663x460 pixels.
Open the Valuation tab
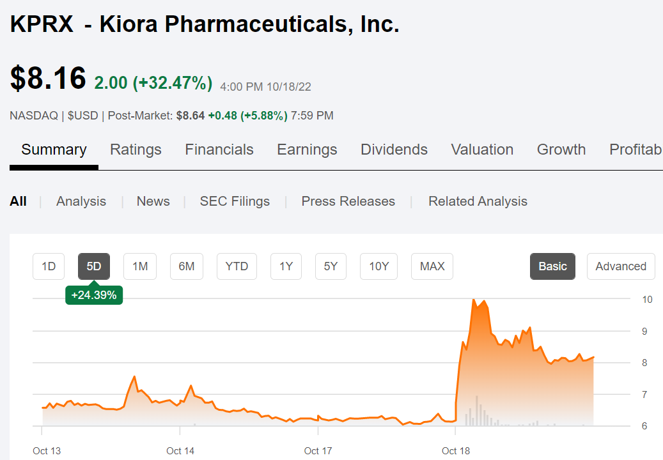(x=482, y=149)
